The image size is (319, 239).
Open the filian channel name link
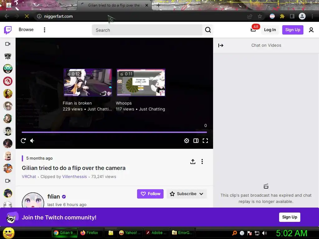pos(54,197)
